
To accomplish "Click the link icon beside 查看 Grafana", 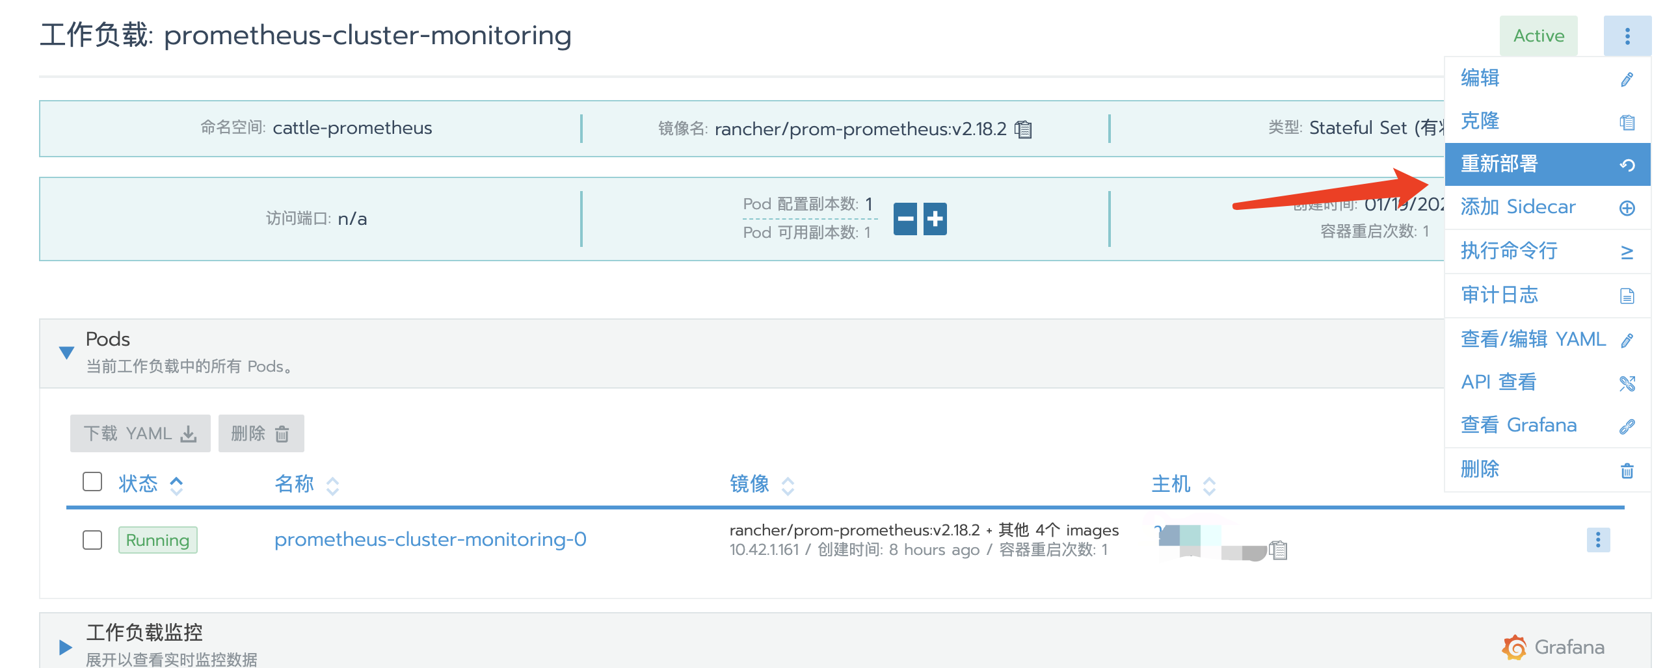I will pyautogui.click(x=1627, y=426).
